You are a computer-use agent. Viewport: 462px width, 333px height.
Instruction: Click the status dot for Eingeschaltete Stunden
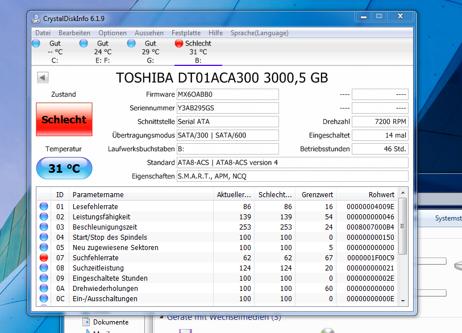tap(44, 278)
